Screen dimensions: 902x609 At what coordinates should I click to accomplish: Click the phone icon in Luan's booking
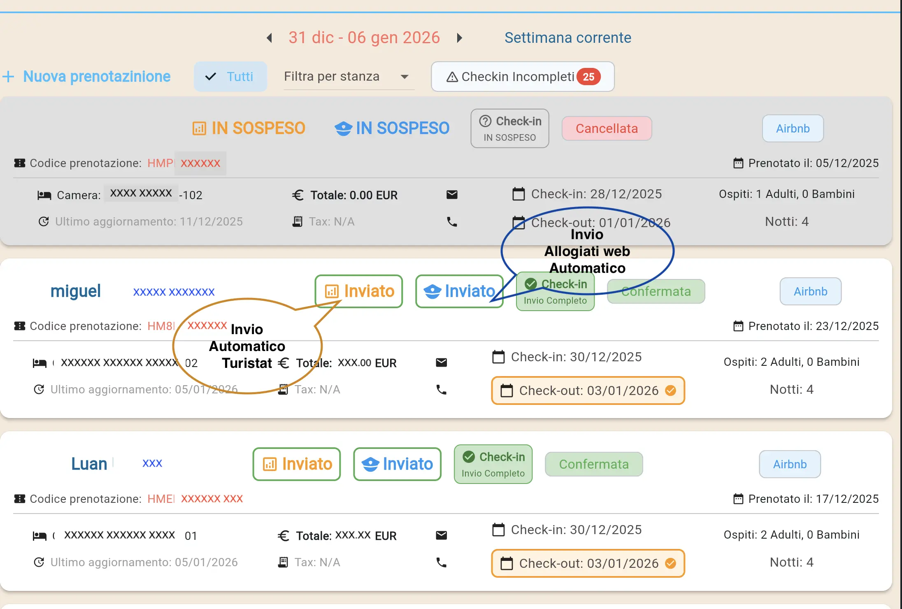pos(441,563)
